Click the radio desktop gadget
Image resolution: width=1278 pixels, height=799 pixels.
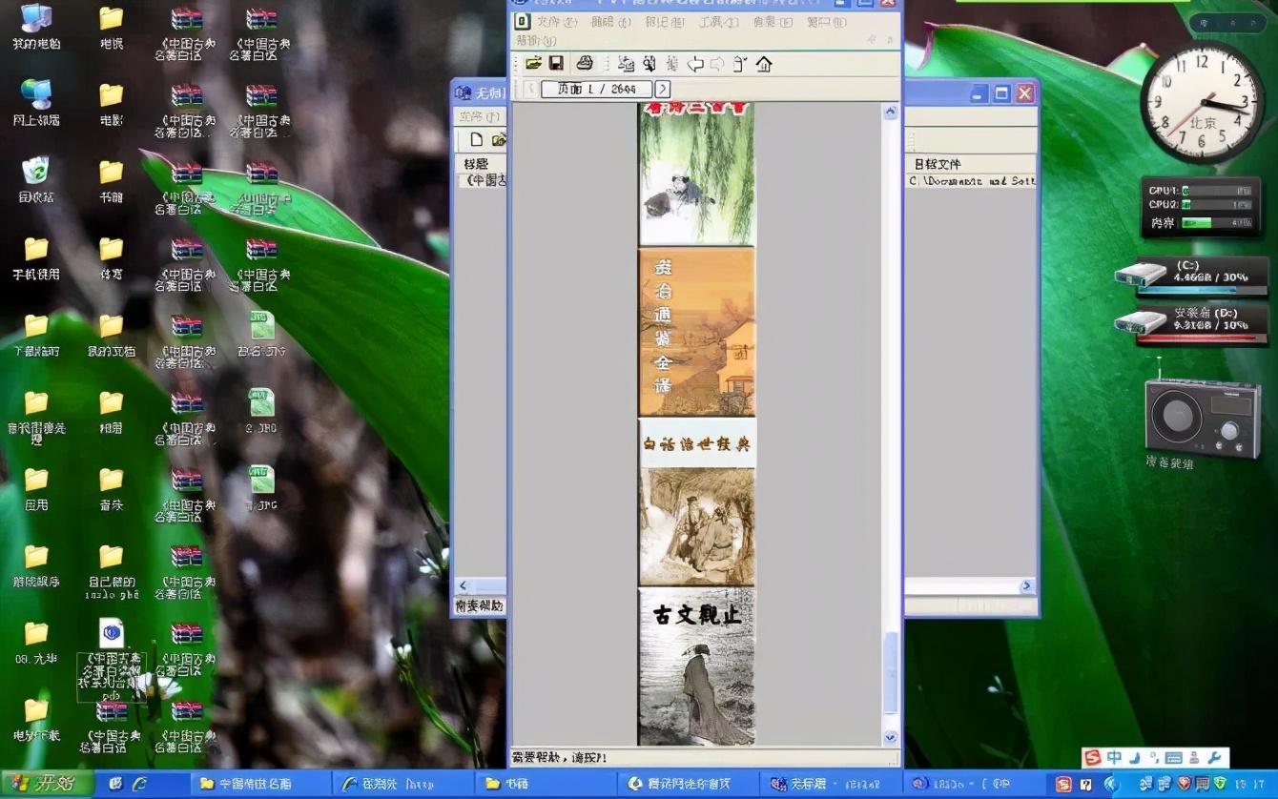click(x=1202, y=414)
